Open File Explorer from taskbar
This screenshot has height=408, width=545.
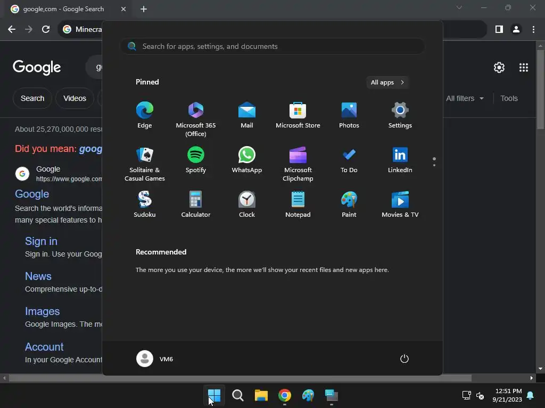click(x=261, y=395)
